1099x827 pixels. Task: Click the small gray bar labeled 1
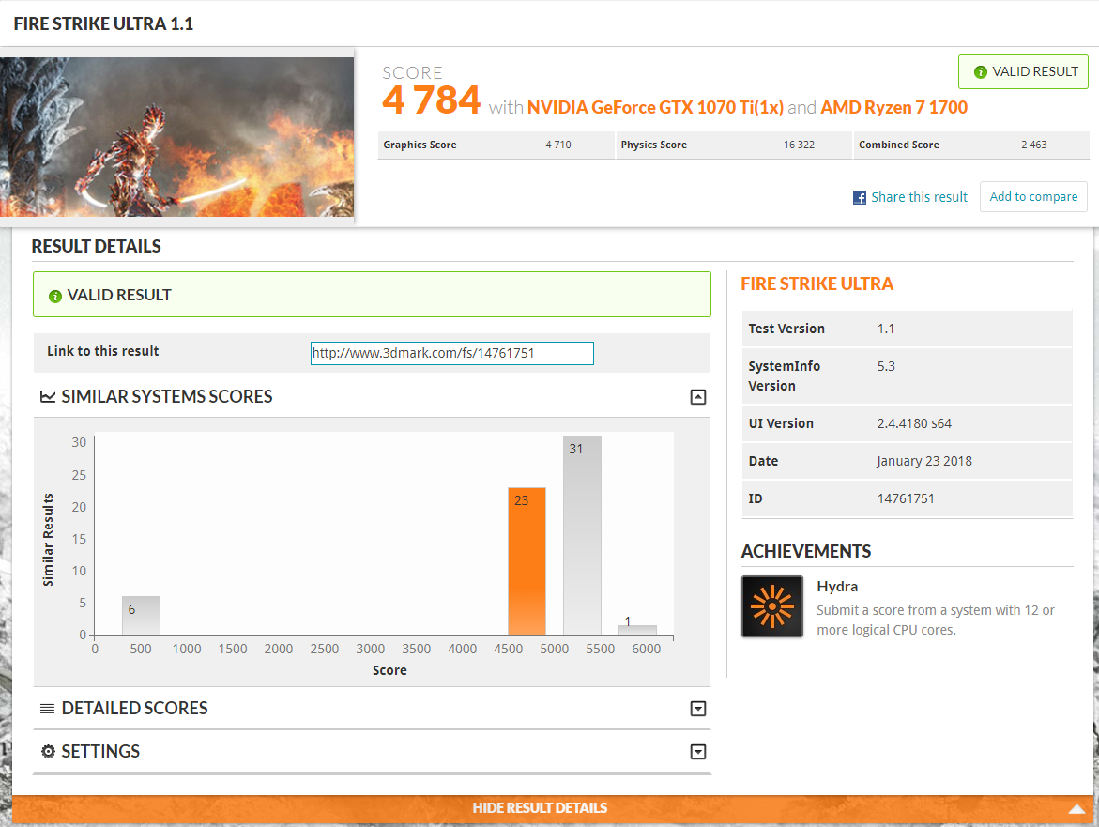coord(637,629)
